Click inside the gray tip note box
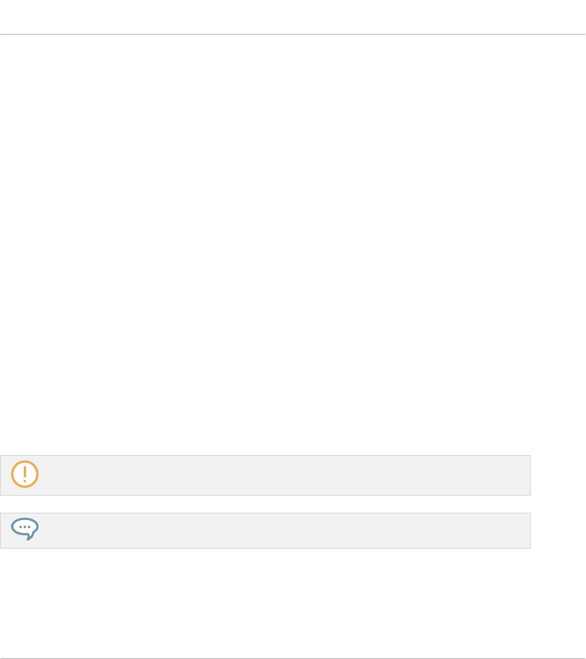This screenshot has height=659, width=586. [285, 530]
